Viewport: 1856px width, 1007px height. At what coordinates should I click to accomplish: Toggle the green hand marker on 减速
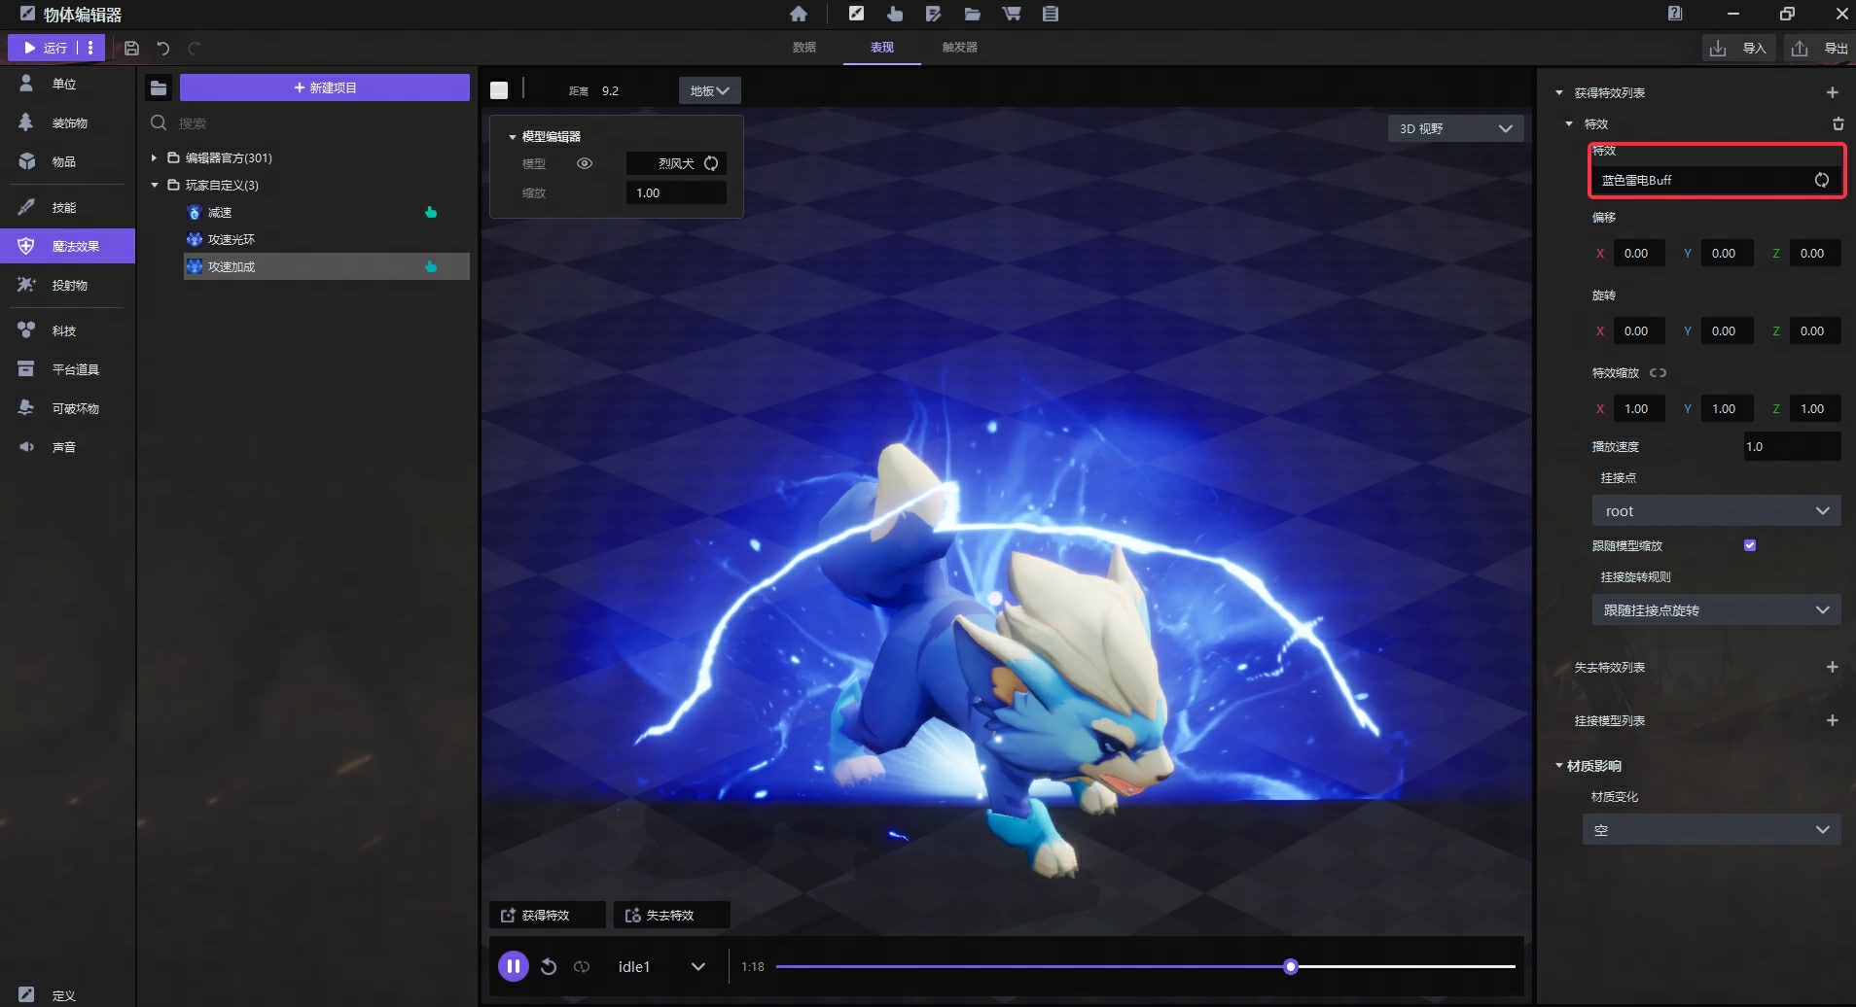431,212
